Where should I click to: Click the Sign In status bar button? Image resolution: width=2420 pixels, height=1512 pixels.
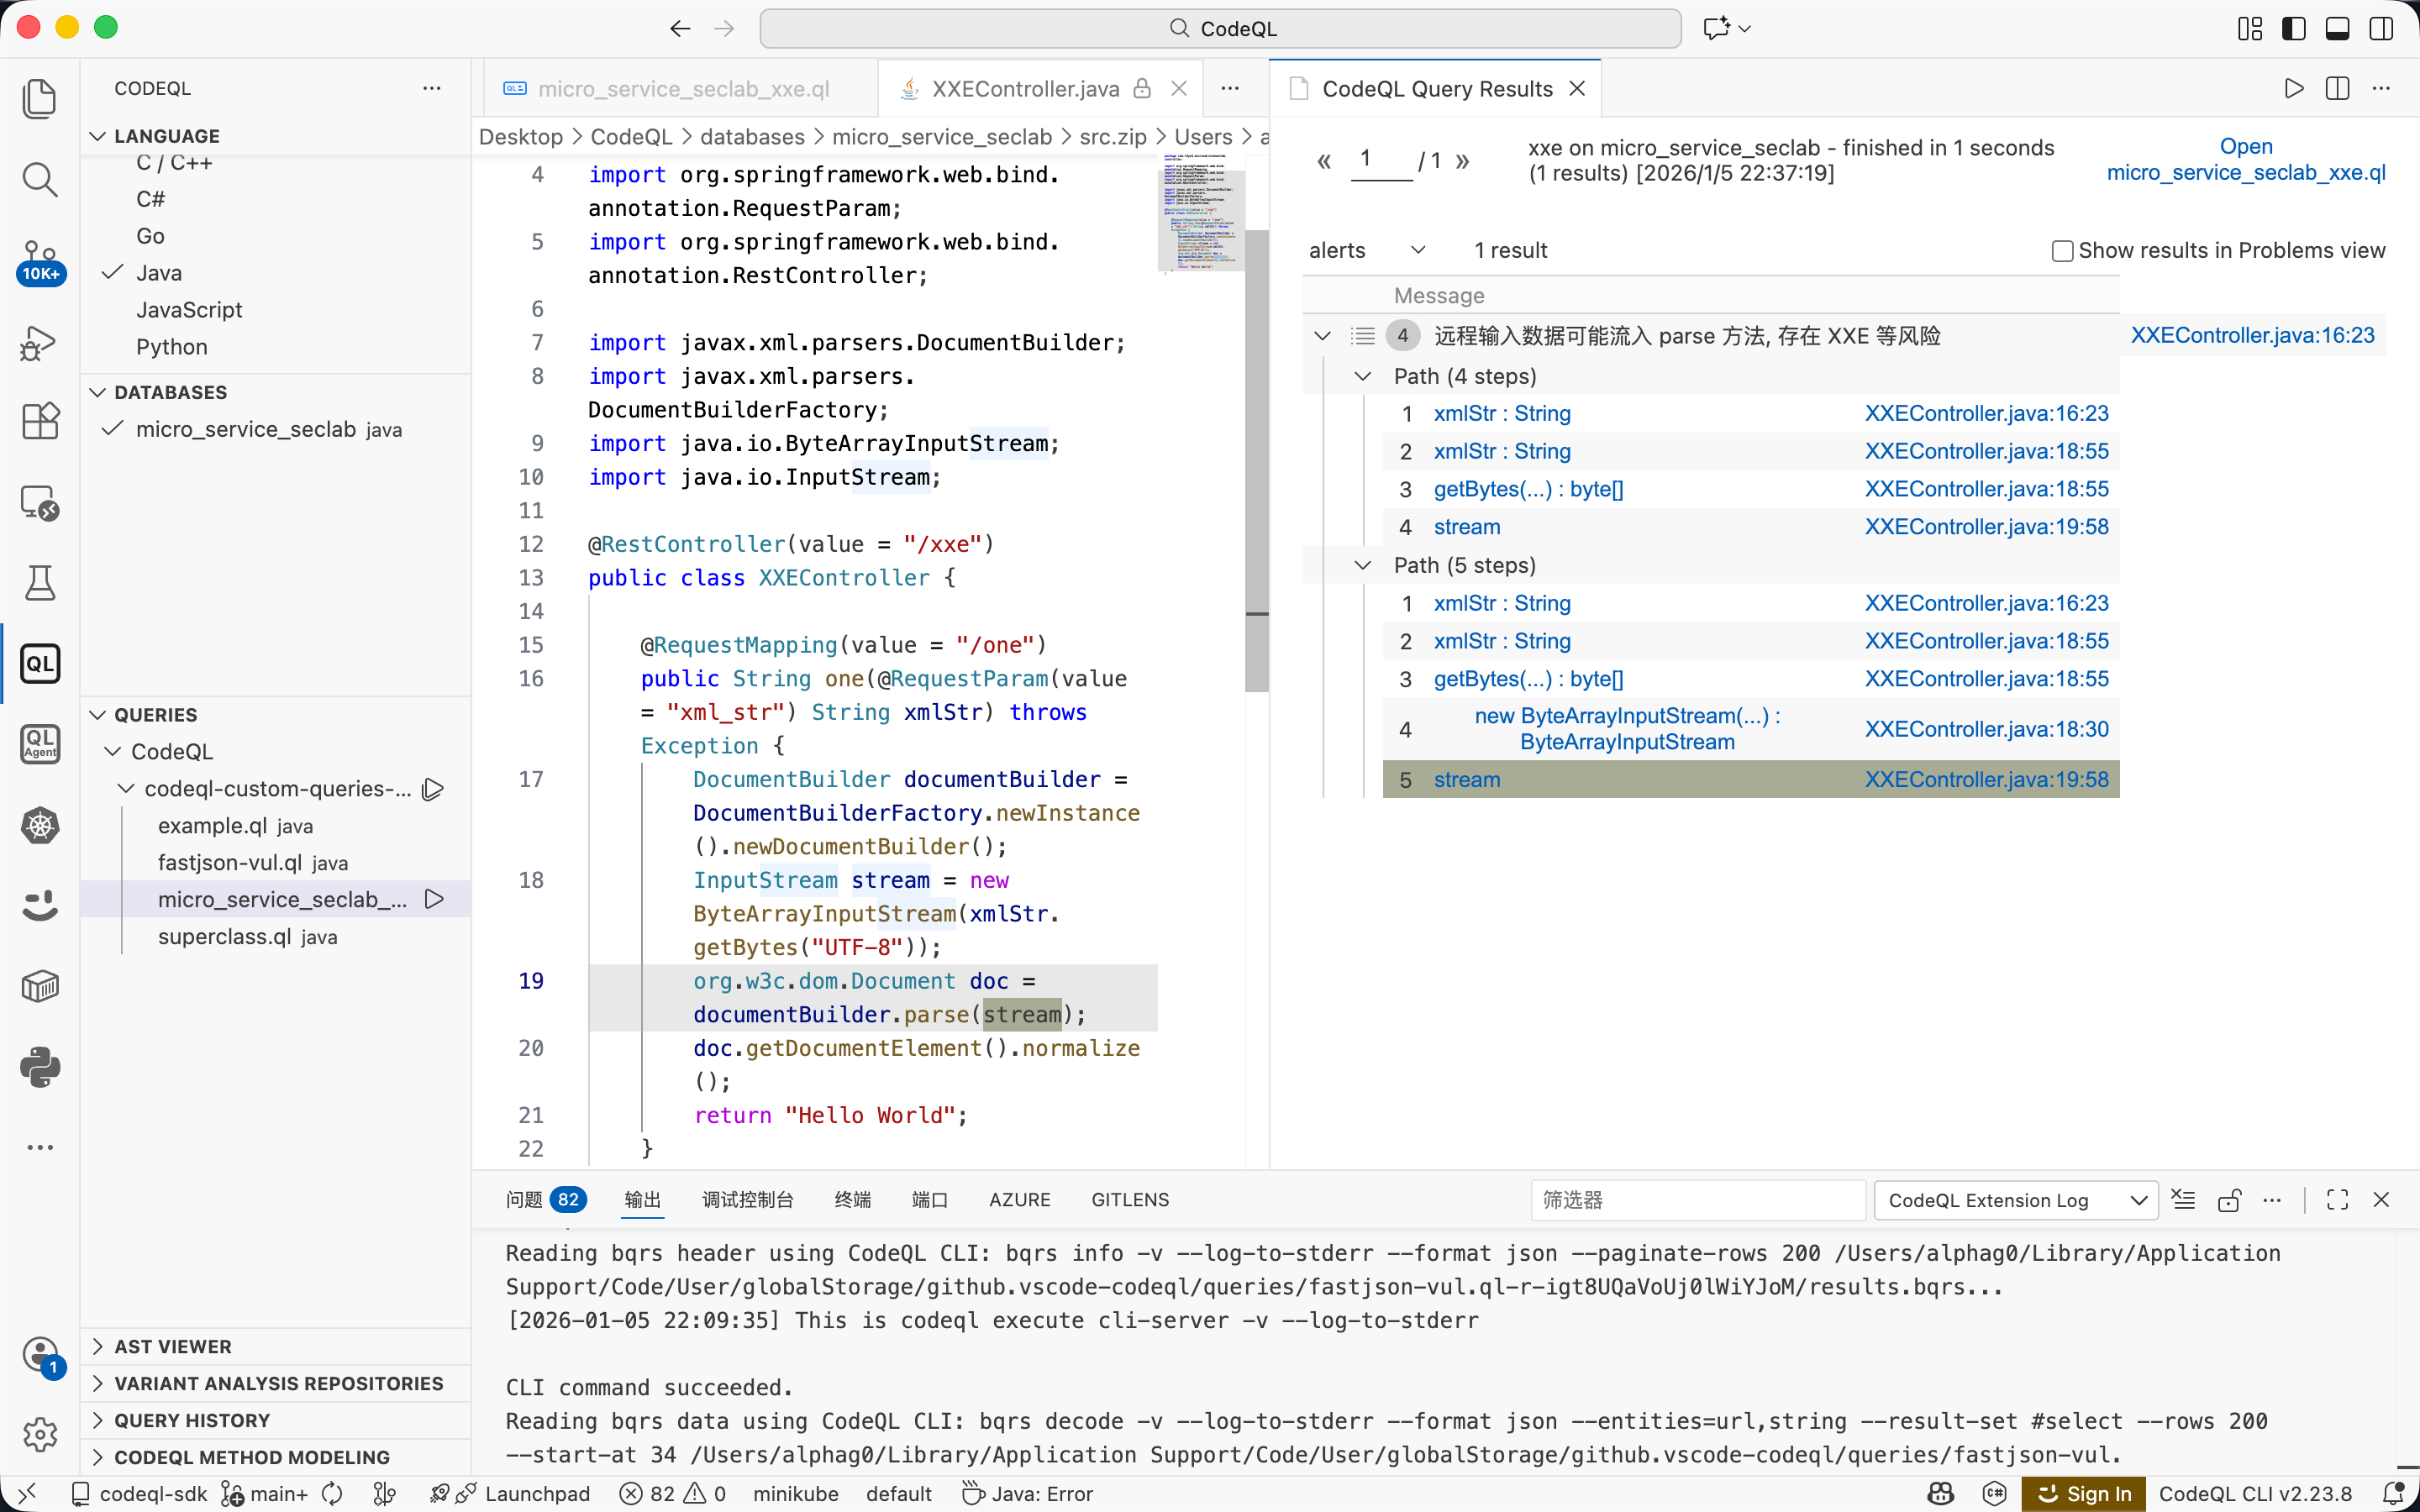(x=2084, y=1493)
